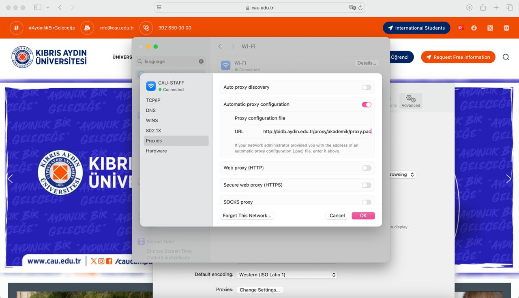The width and height of the screenshot is (519, 298).
Task: Expand the Safari sidebar dropdown arrow
Action: tap(48, 8)
